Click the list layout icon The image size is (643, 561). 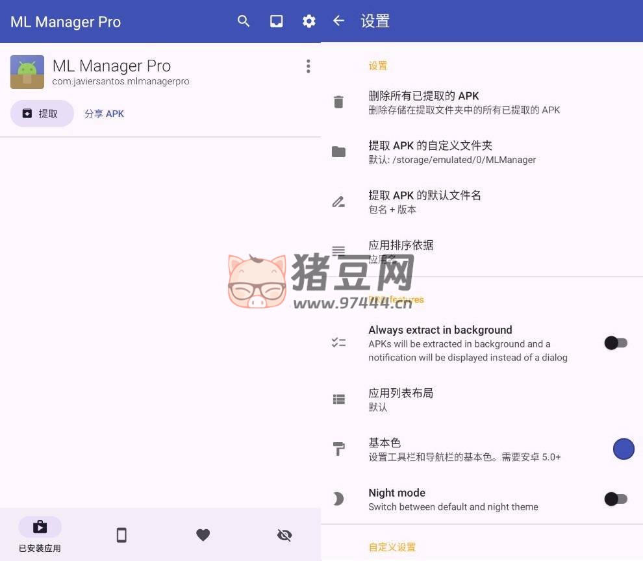338,399
